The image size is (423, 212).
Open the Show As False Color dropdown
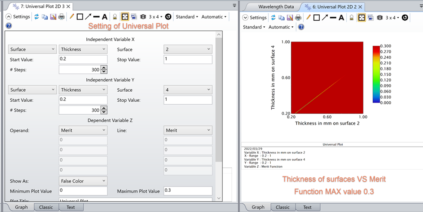[x=83, y=181]
